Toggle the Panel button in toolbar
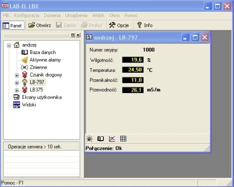 (x=13, y=25)
